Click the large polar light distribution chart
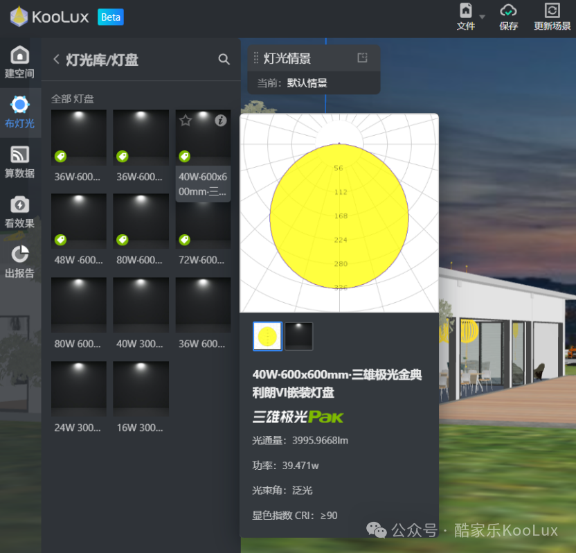This screenshot has height=553, width=576. [x=339, y=213]
